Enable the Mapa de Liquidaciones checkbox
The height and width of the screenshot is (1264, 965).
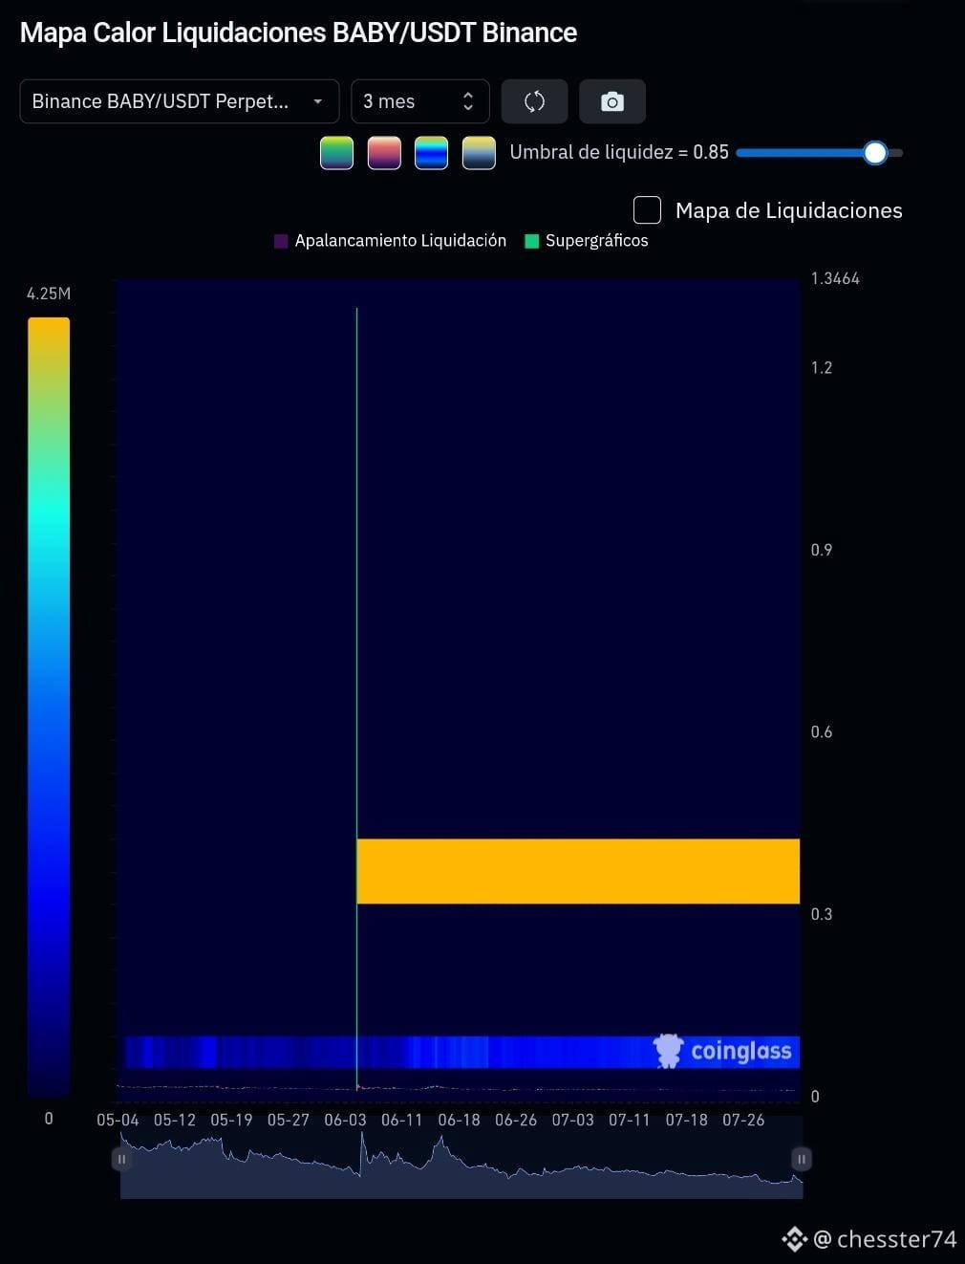pos(647,210)
